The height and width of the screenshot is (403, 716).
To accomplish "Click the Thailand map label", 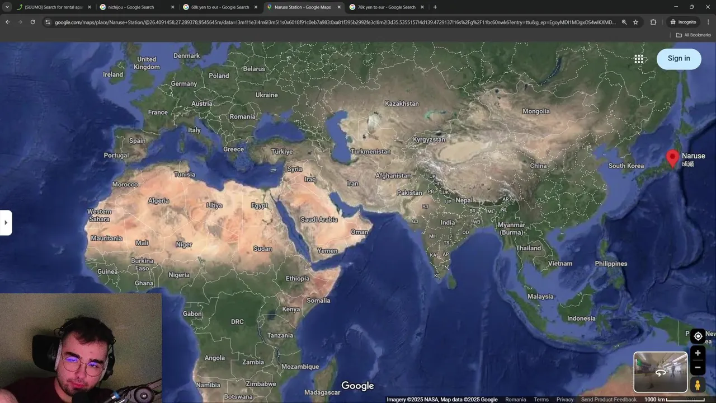I will point(529,249).
